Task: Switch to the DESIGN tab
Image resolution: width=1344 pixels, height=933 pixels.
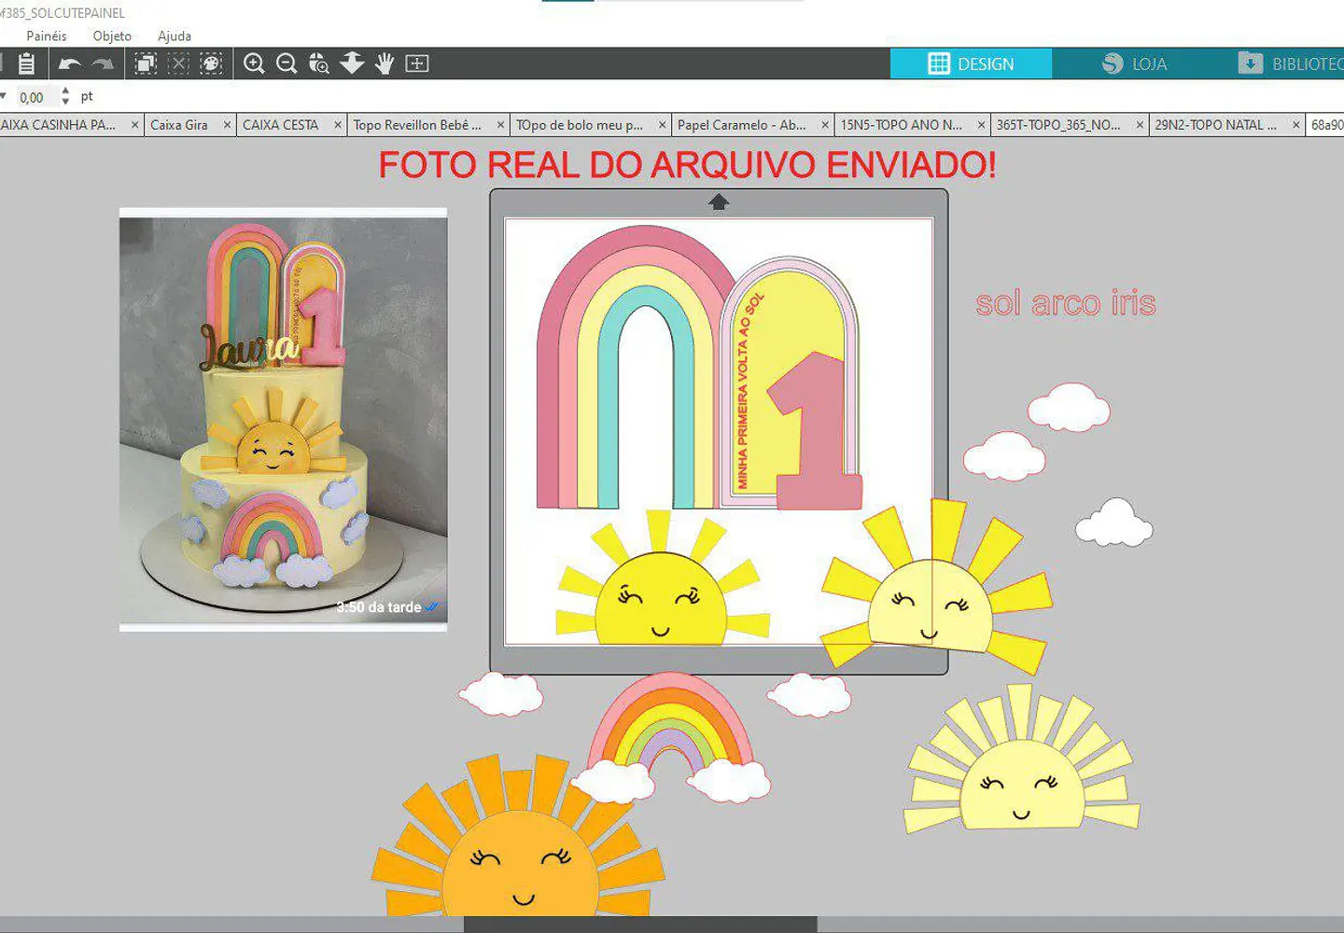Action: point(971,63)
